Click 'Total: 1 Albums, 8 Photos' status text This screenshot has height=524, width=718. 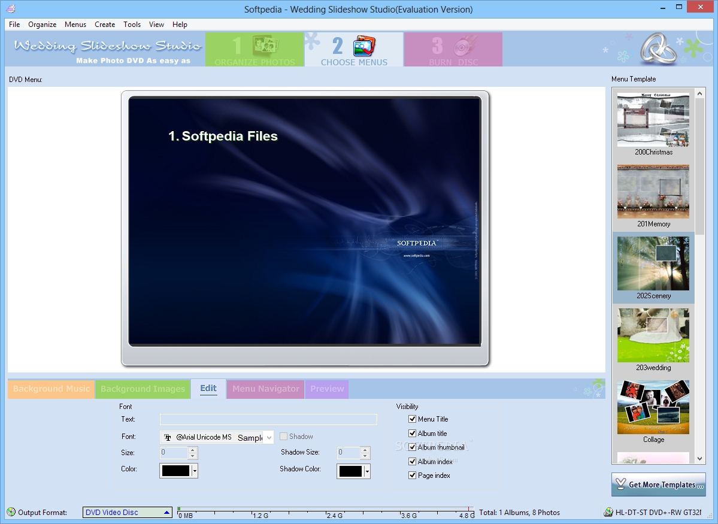tap(519, 513)
